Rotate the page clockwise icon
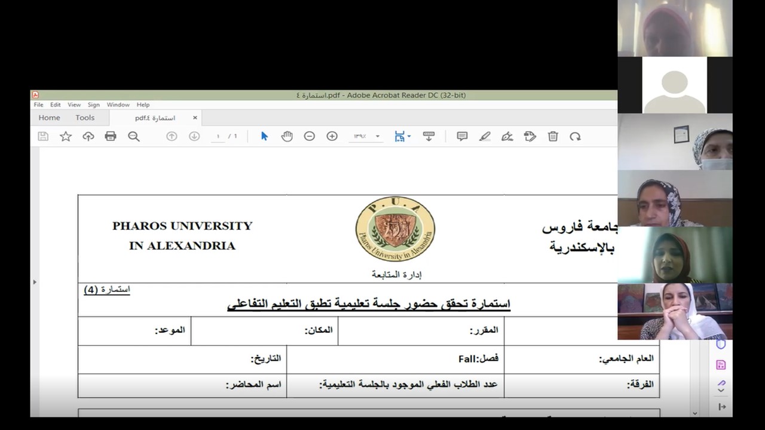 [575, 136]
